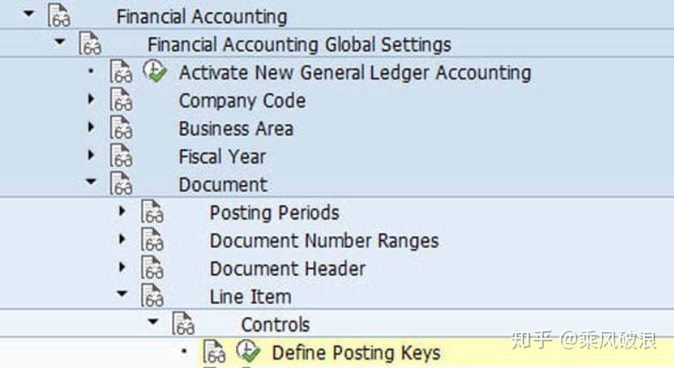Open documentation icon beside Controls node

[x=183, y=325]
